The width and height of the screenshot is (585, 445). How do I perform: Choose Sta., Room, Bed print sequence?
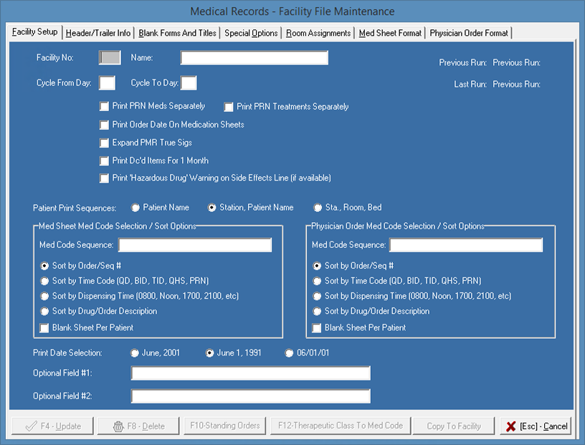tap(318, 208)
